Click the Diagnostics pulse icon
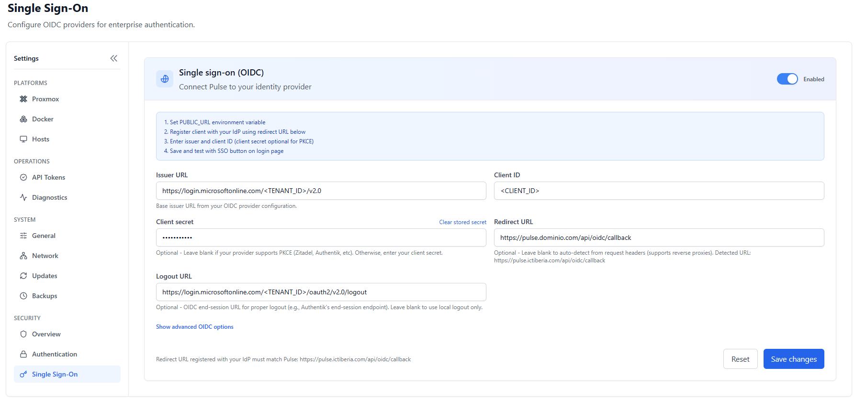Screen dimensions: 855x399 click(x=23, y=197)
